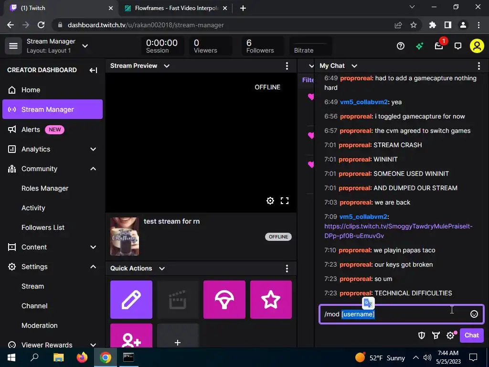Click the Google Translate popup icon
Screen dimensions: 489x367
tap(368, 302)
